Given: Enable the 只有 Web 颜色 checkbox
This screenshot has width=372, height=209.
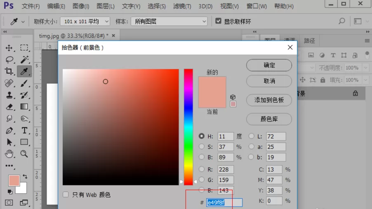Looking at the screenshot, I should click(66, 195).
